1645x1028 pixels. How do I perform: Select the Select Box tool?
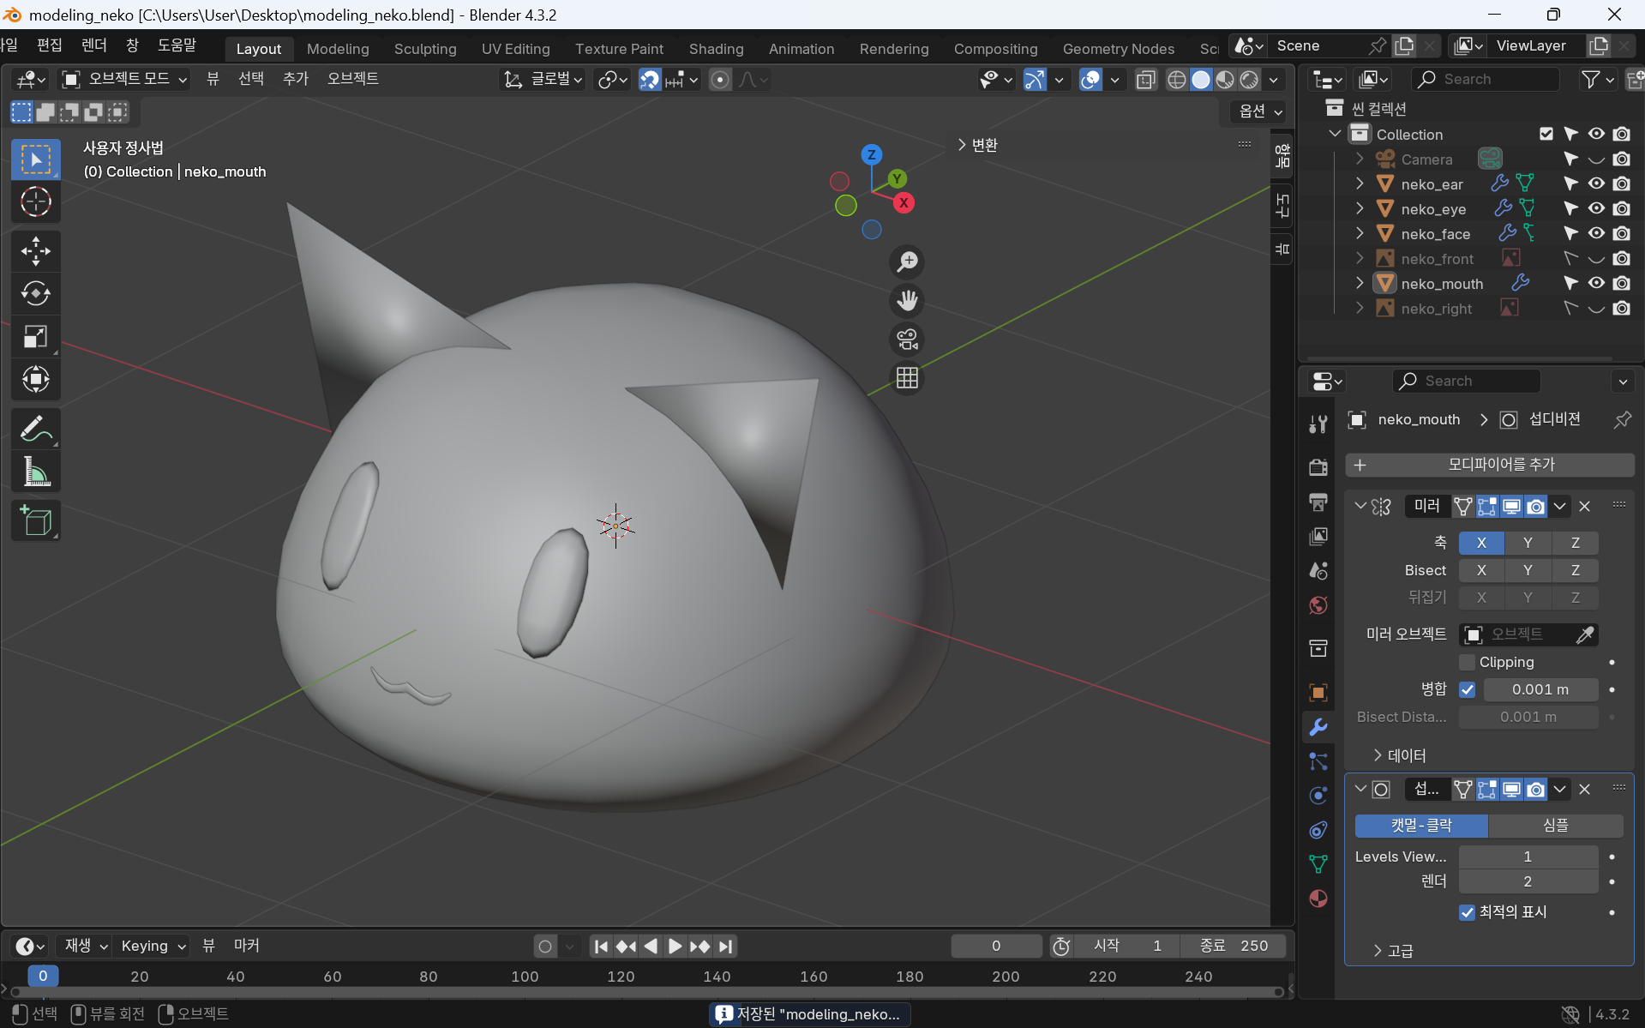[36, 159]
